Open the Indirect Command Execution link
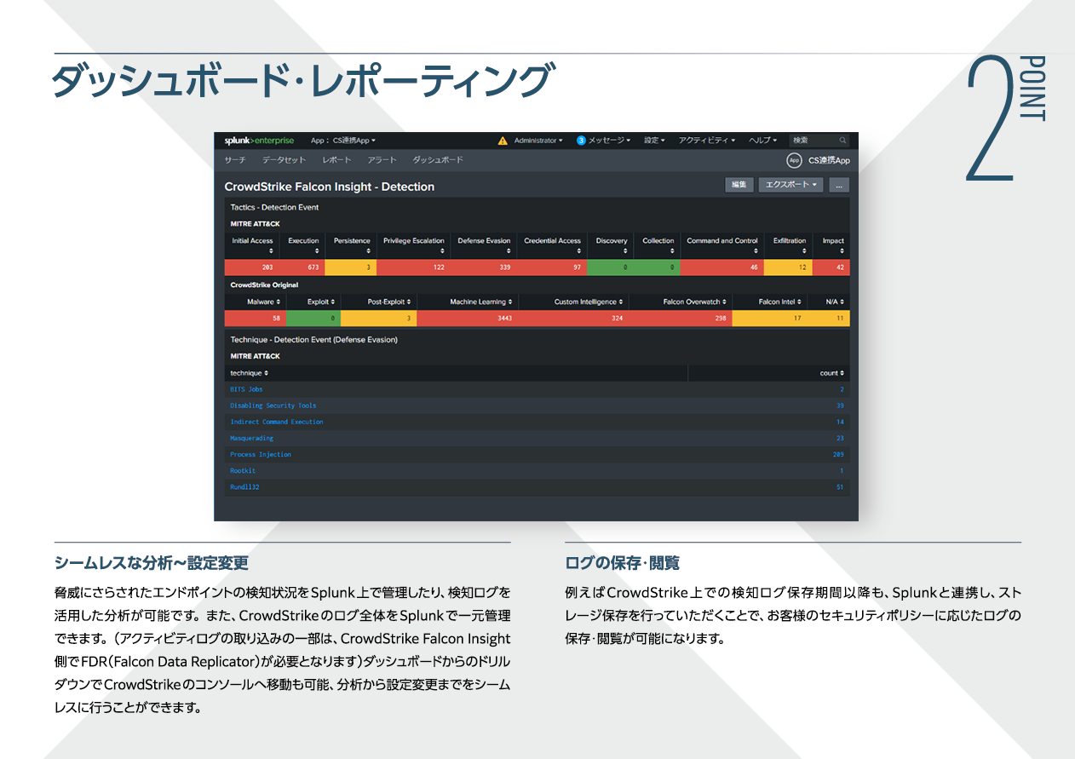Screen dimensions: 1075x759 click(277, 422)
